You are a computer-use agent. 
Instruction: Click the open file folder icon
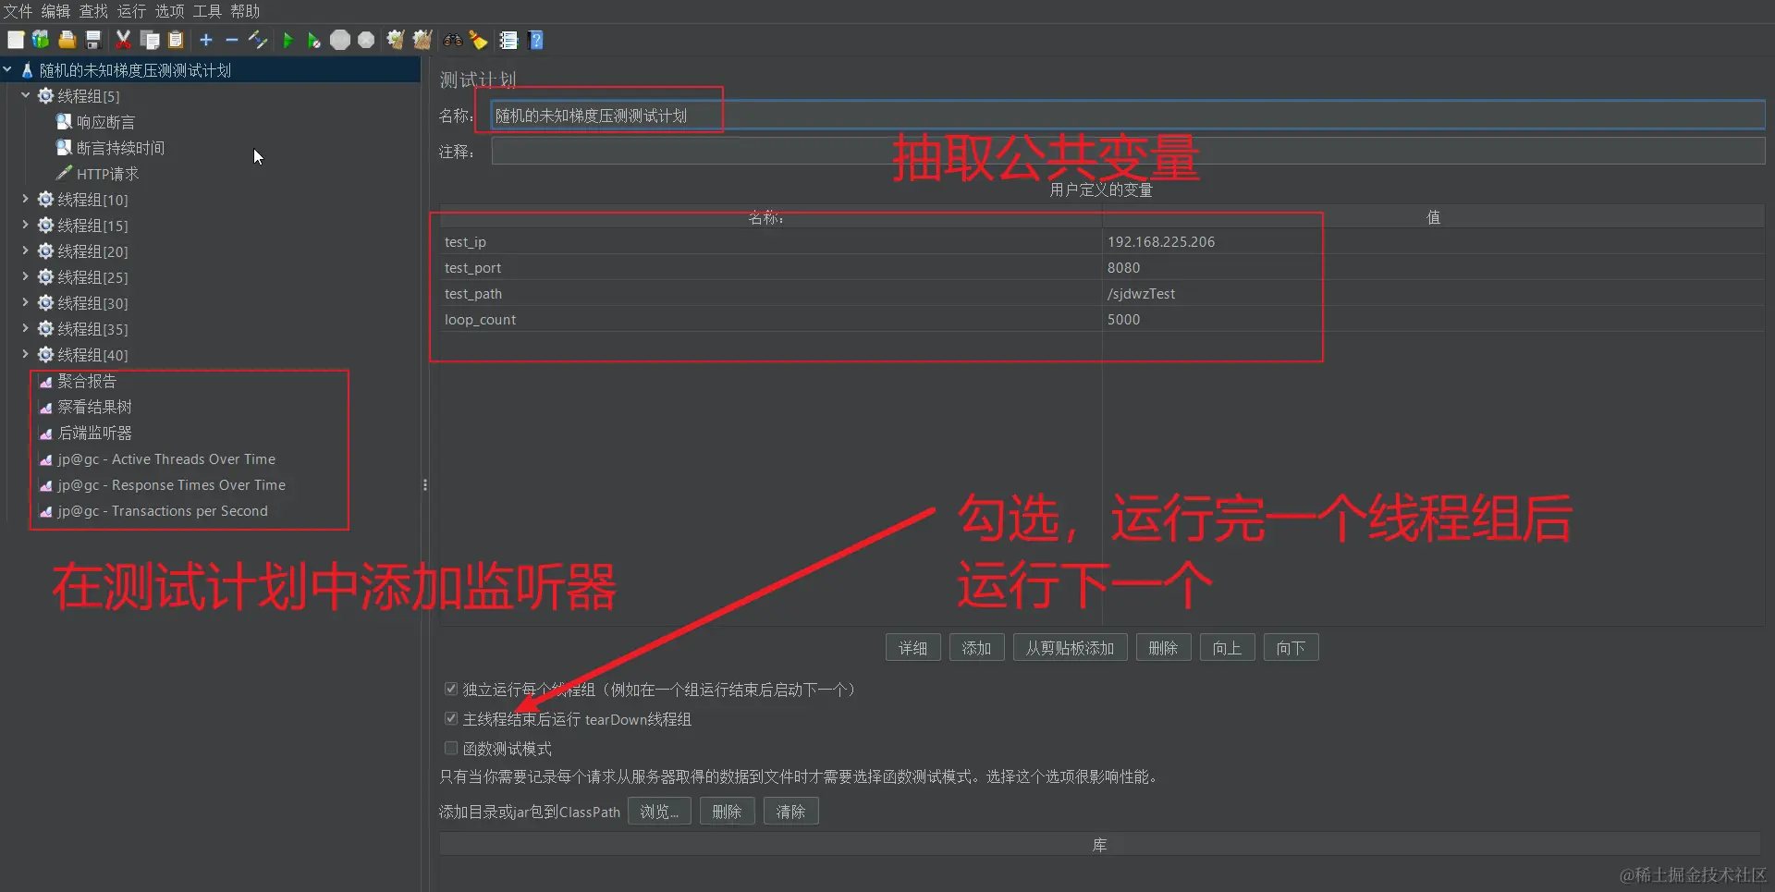67,40
